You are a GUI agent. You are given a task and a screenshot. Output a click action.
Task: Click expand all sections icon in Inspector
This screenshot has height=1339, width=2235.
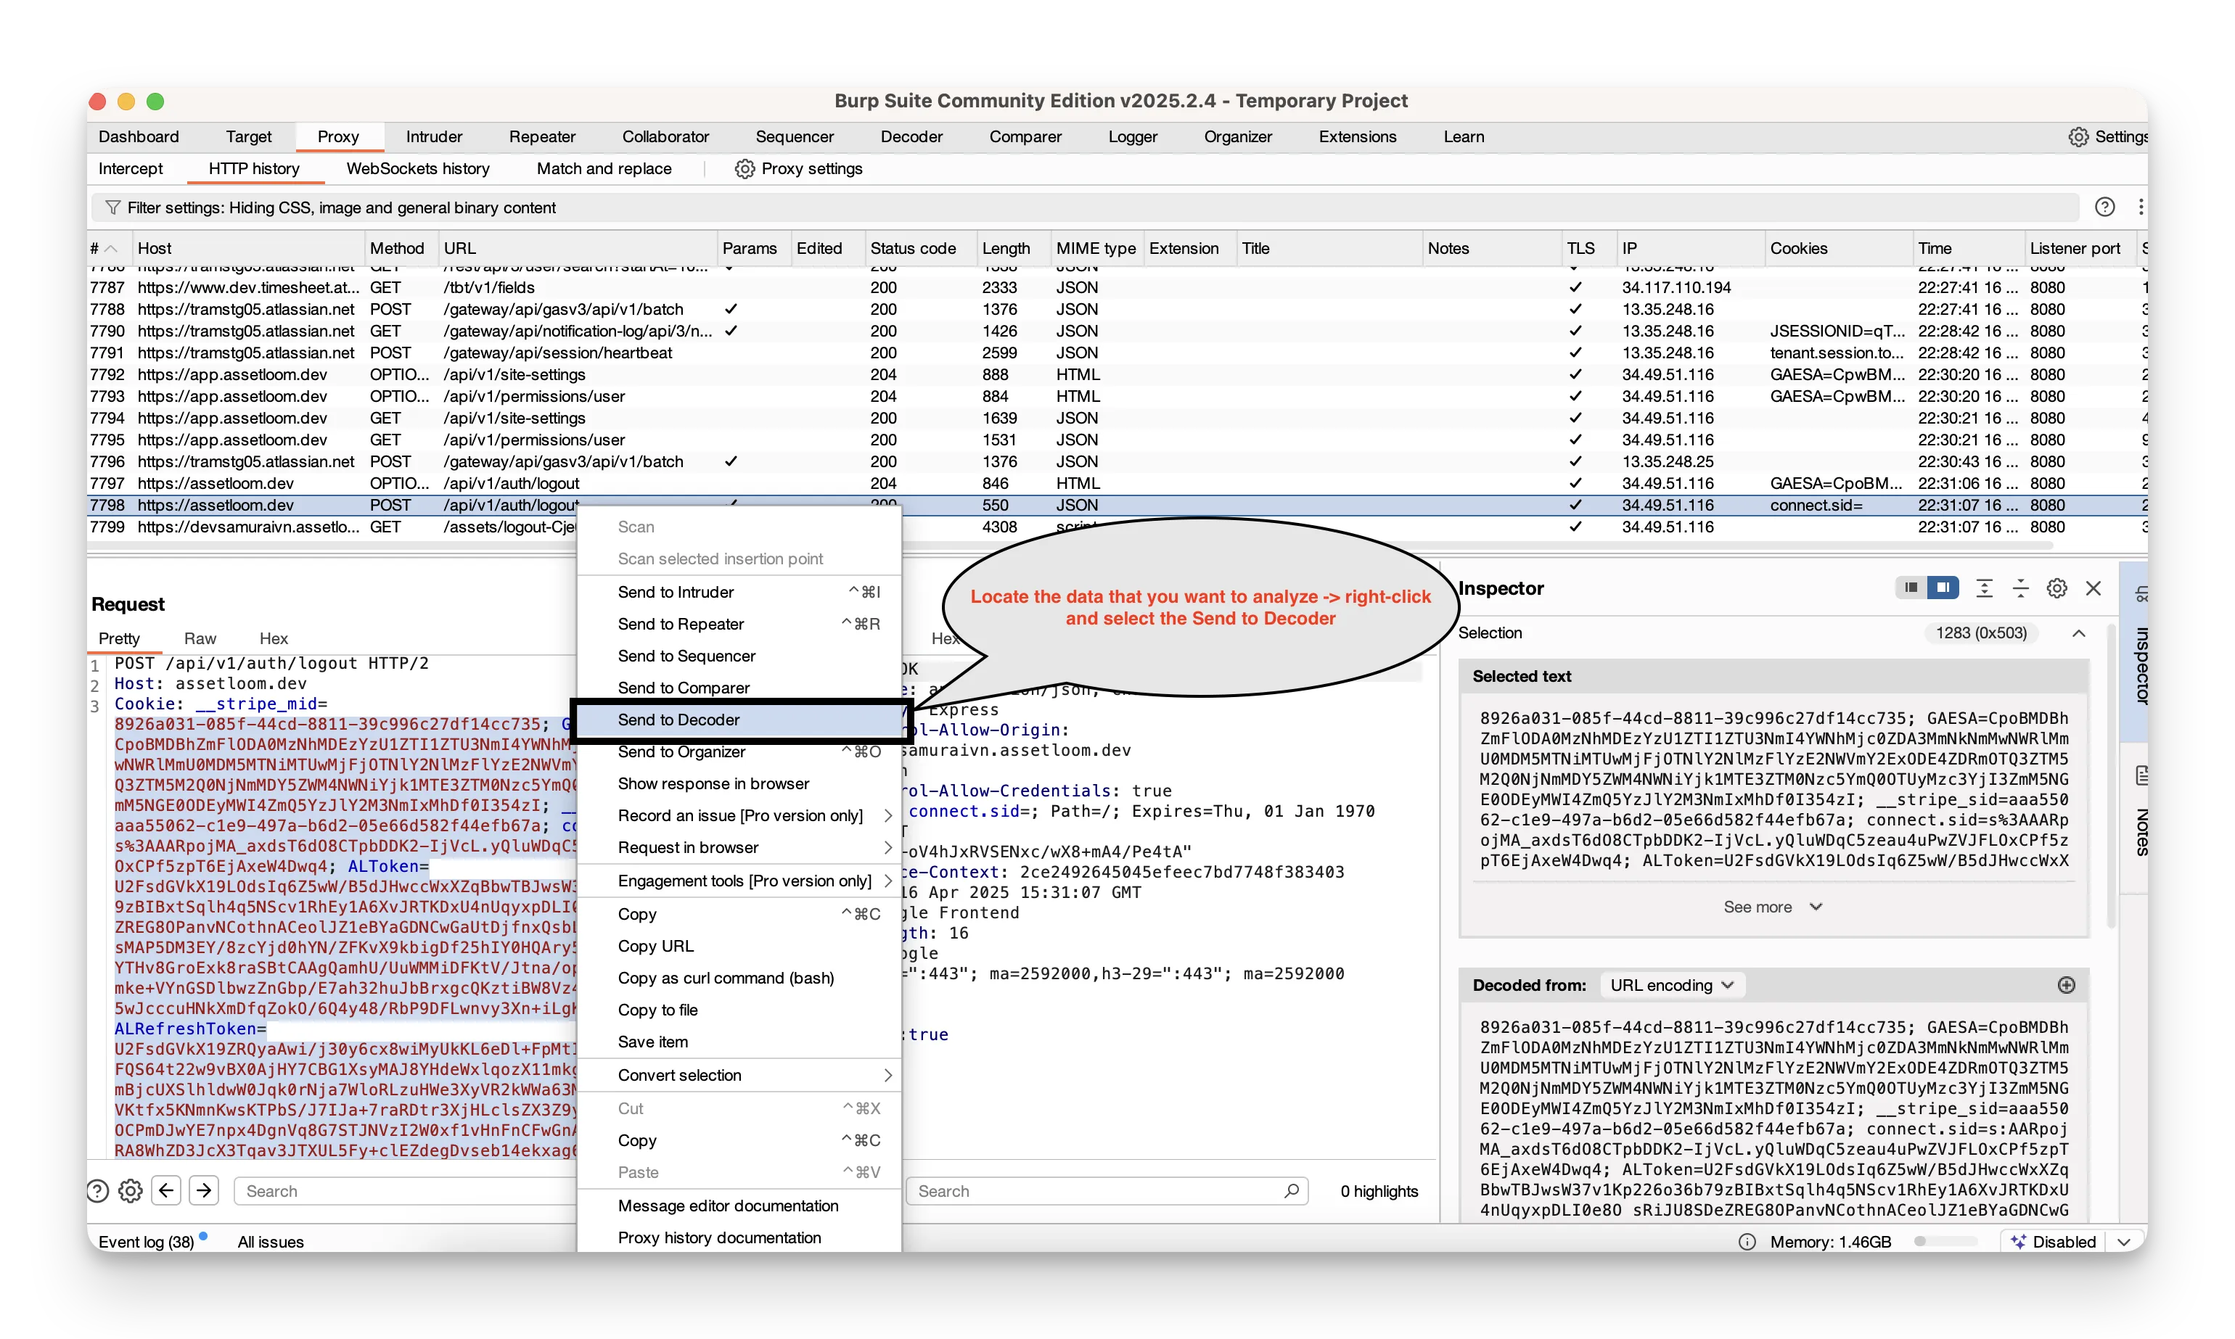pyautogui.click(x=1984, y=588)
